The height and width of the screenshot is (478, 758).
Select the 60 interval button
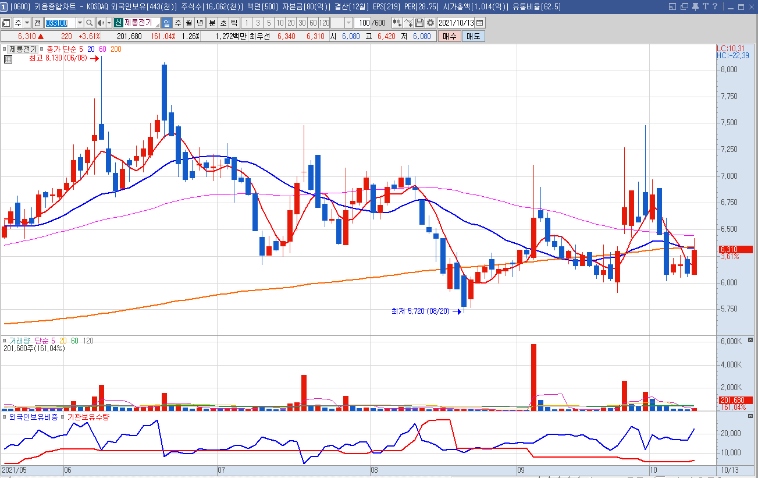coord(313,23)
